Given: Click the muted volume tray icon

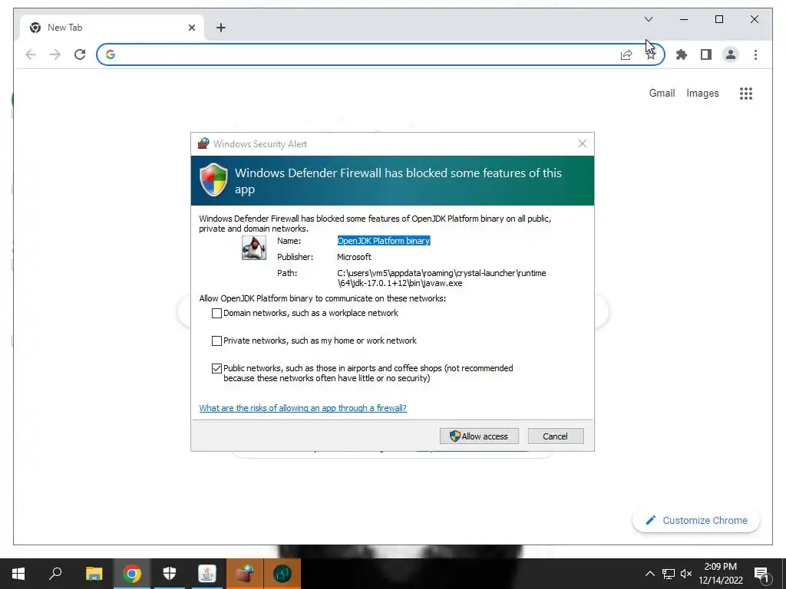Looking at the screenshot, I should [x=686, y=574].
